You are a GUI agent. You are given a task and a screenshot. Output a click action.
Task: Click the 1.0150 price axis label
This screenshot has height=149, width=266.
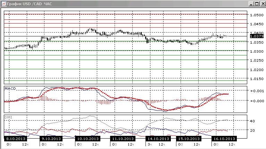coord(257,79)
